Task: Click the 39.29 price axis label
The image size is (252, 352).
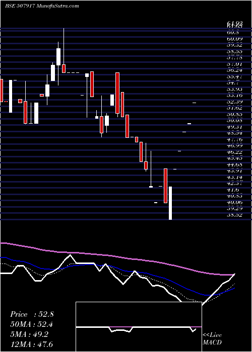Action: (235, 209)
